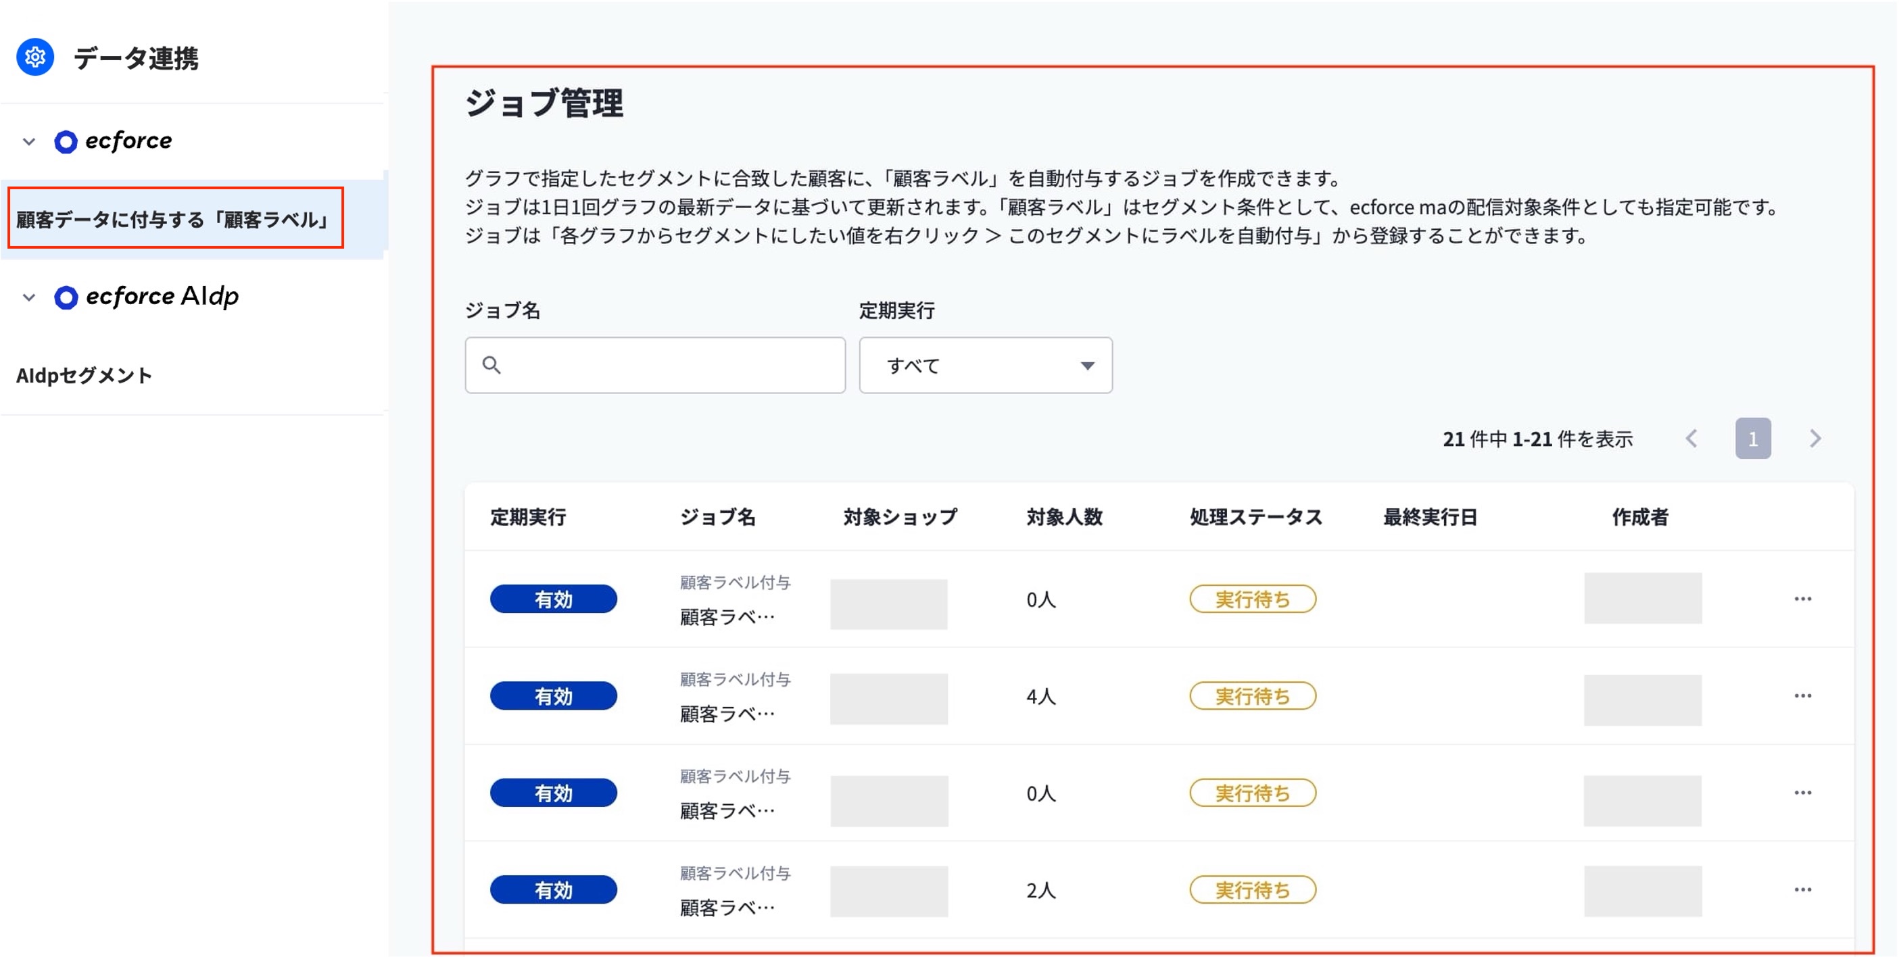Screen dimensions: 1899x957
Task: Open job name 顧客ラベ… in 4人 row
Action: click(x=727, y=714)
